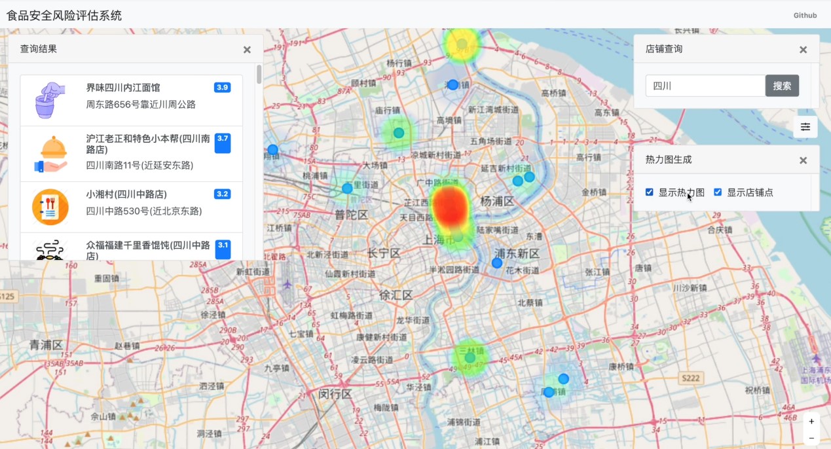Click the red heatmap hotspot near 上海市

[x=451, y=206]
